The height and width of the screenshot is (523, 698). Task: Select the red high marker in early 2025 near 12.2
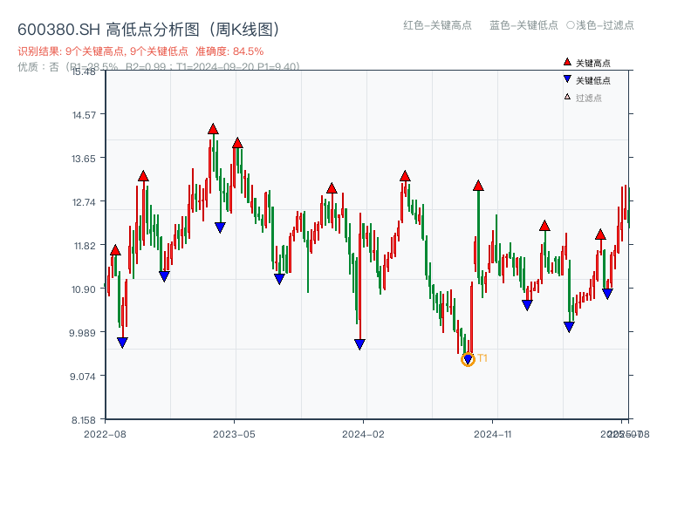(544, 226)
